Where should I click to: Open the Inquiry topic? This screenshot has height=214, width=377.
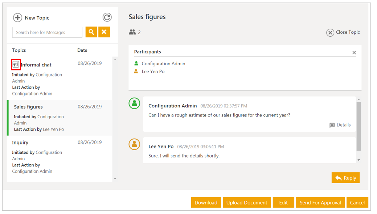[20, 143]
